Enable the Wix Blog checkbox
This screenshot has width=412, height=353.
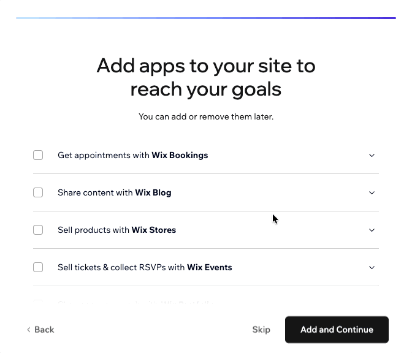coord(38,192)
